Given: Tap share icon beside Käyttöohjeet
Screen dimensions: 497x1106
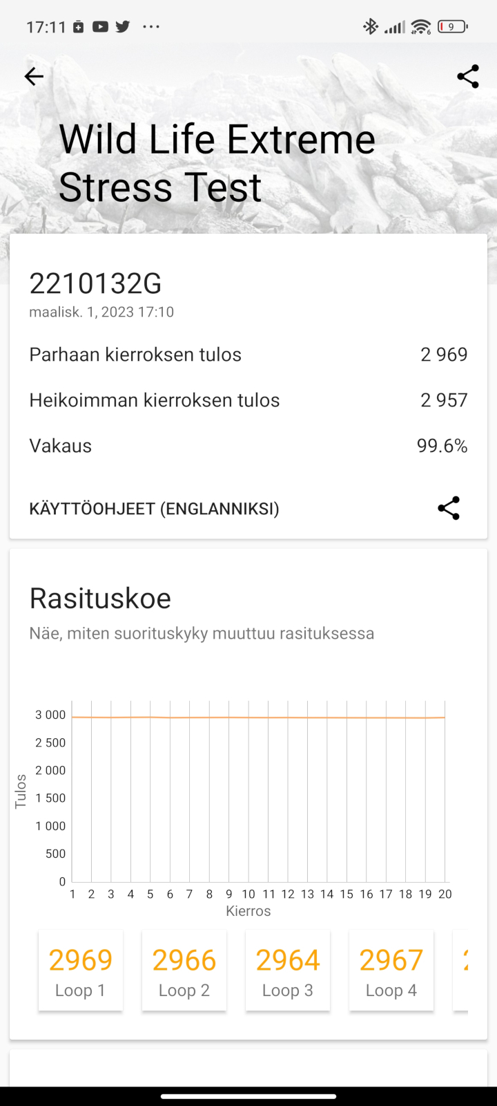Looking at the screenshot, I should (x=449, y=509).
